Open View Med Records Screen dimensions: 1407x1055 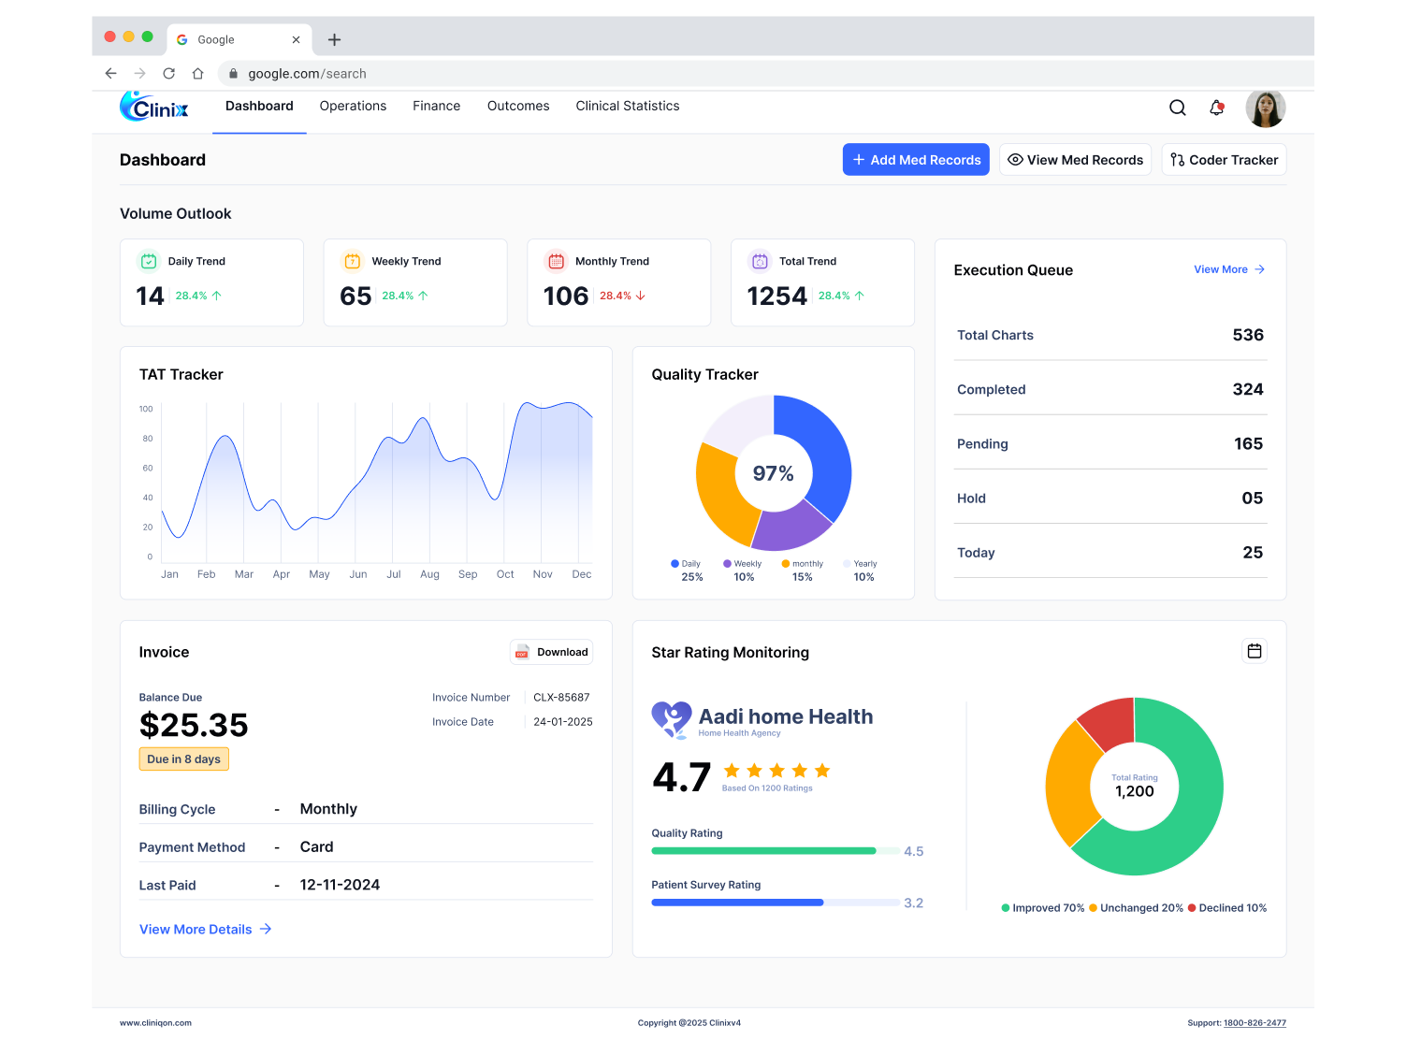point(1075,160)
